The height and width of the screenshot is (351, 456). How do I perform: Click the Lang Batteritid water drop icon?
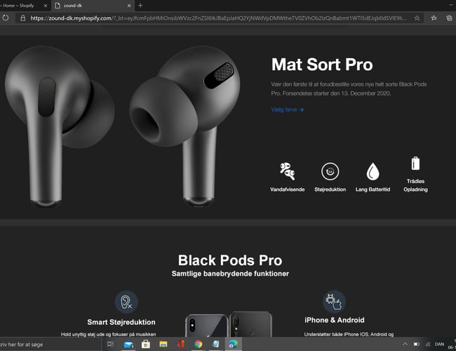pos(373,171)
